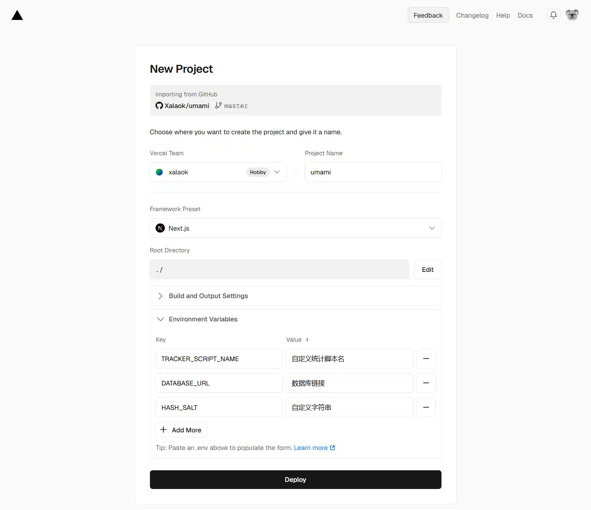Click the New Project heading
Viewport: 591px width, 510px height.
pyautogui.click(x=181, y=69)
